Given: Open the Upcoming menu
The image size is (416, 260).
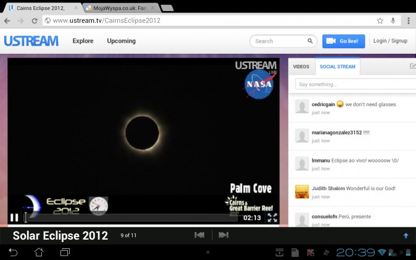Looking at the screenshot, I should point(121,41).
